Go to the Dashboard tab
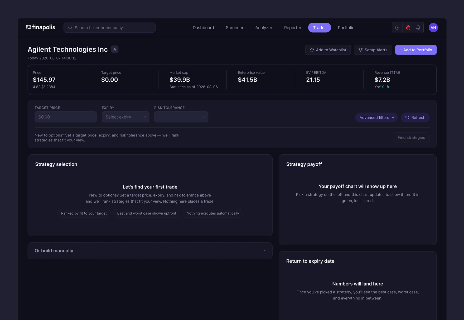464x320 pixels. pos(203,28)
